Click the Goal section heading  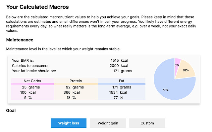click(11, 111)
